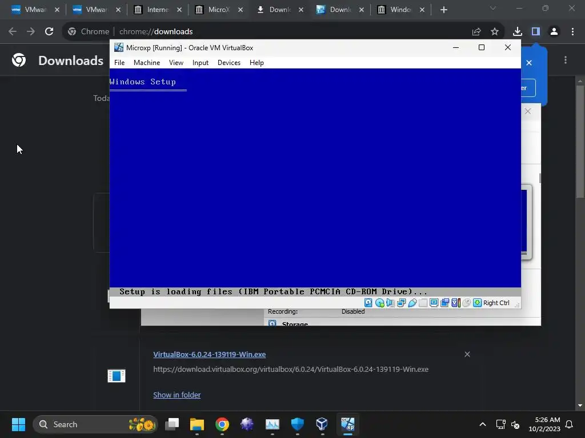Open the Machine menu in VirtualBox
The height and width of the screenshot is (438, 585).
[147, 63]
